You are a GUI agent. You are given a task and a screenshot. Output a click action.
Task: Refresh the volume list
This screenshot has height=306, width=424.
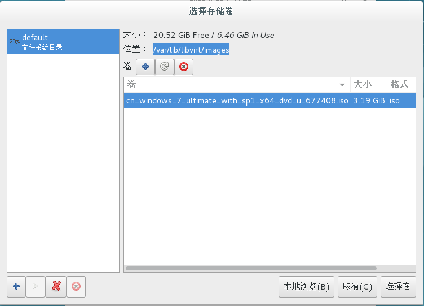click(165, 67)
